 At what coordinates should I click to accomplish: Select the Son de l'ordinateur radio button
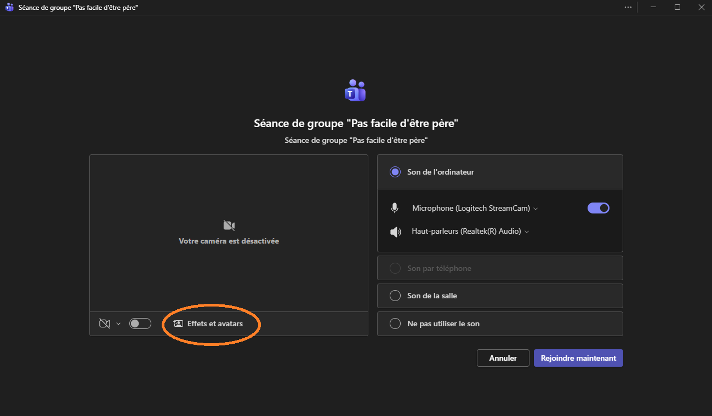(395, 171)
